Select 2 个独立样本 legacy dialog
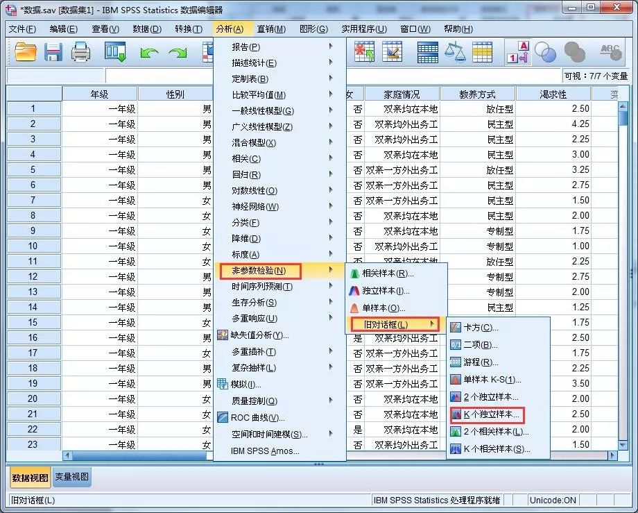Viewport: 638px width, 513px height. tap(491, 397)
